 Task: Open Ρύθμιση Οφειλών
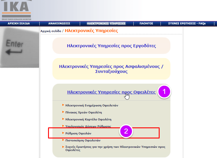78,133
